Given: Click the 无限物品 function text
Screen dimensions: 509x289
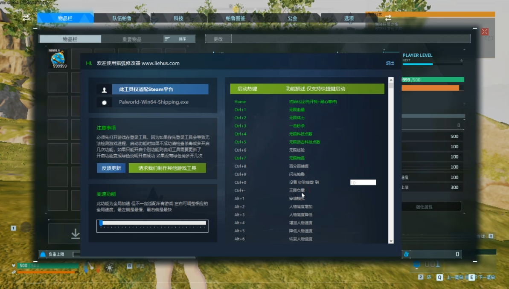Looking at the screenshot, I should click(x=297, y=158).
